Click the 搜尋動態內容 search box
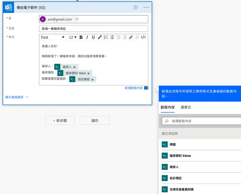The image size is (241, 194). coord(201,121)
